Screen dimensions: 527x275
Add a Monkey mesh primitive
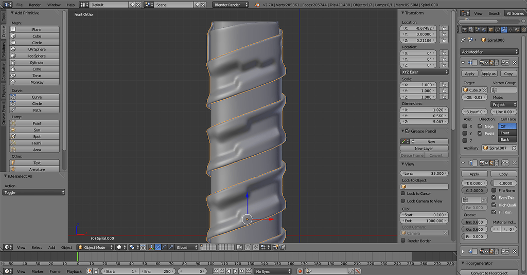coord(34,82)
